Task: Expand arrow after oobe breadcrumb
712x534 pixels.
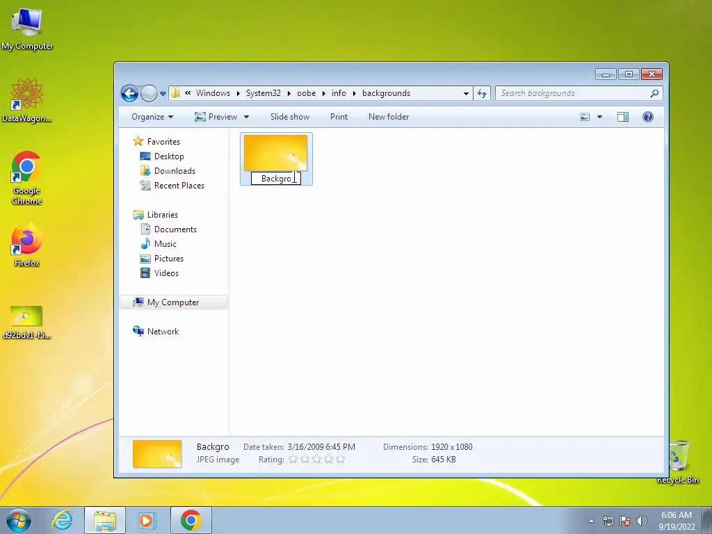Action: point(324,94)
